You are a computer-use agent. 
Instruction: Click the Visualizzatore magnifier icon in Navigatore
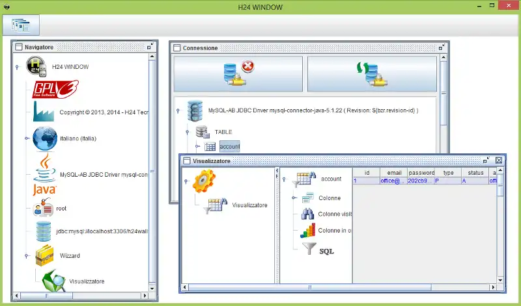[x=53, y=281]
